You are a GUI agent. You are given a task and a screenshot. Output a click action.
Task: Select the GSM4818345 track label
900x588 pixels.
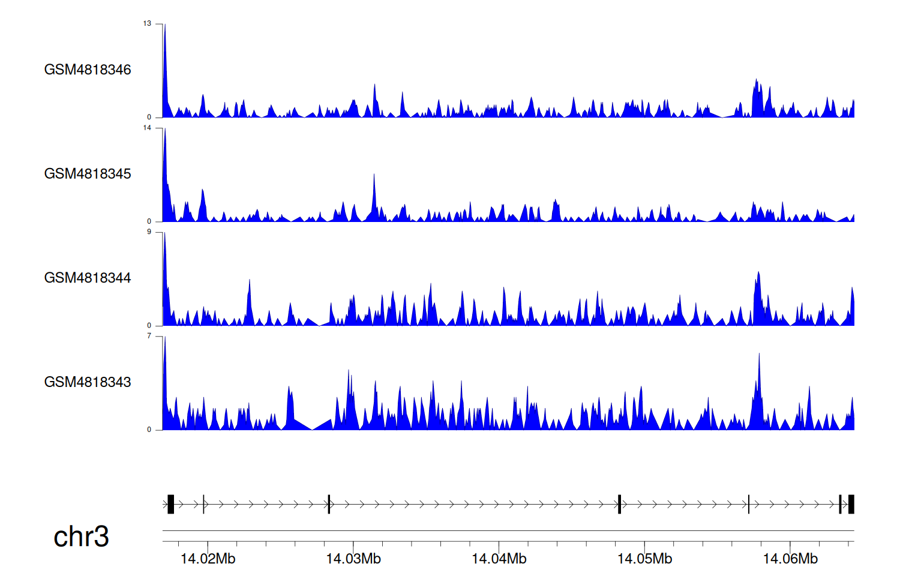click(x=88, y=174)
